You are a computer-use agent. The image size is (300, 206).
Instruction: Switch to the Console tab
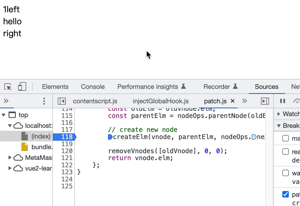(93, 87)
